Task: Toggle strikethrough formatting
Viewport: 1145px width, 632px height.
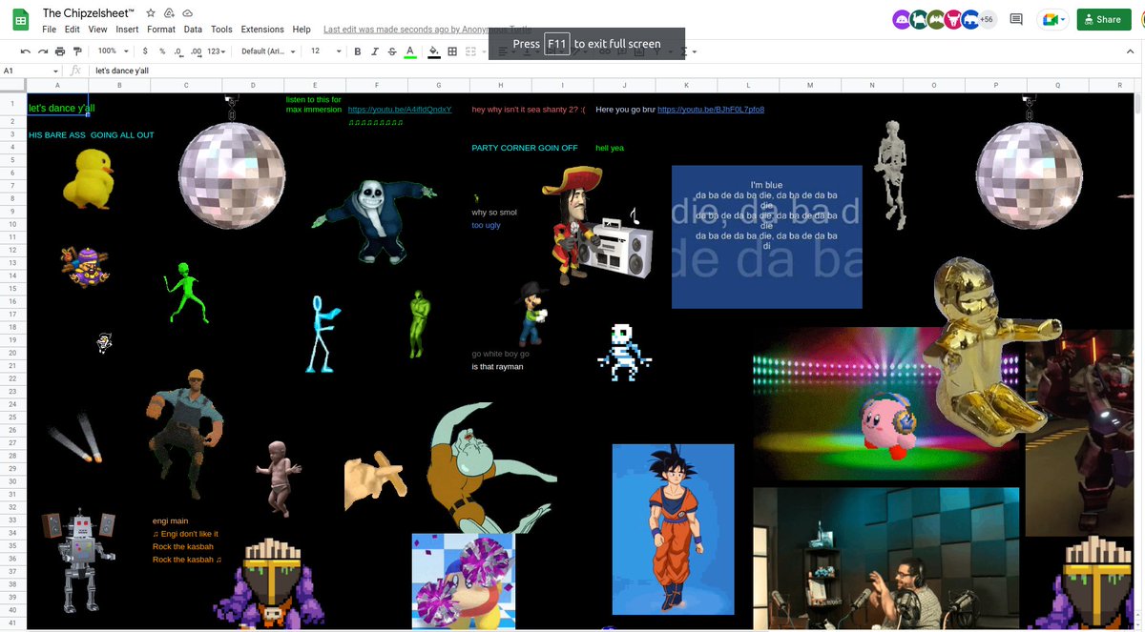Action: tap(392, 51)
